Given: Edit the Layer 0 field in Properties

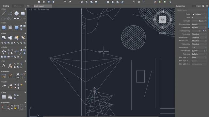Looking at the screenshot, I should [x=199, y=18].
